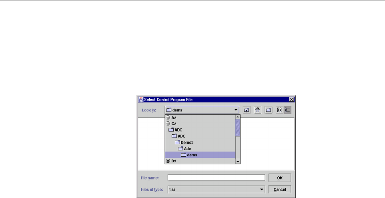The width and height of the screenshot is (385, 198).
Task: Click the Cancel button
Action: (x=280, y=190)
